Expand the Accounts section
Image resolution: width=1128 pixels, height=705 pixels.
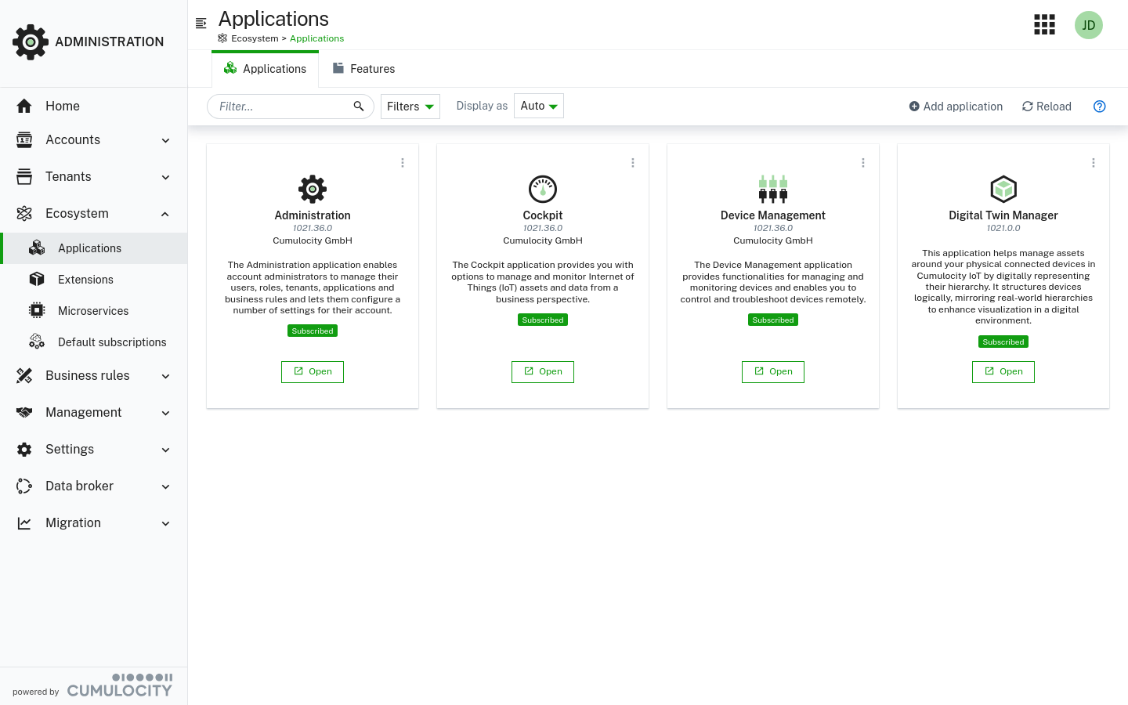tap(73, 139)
